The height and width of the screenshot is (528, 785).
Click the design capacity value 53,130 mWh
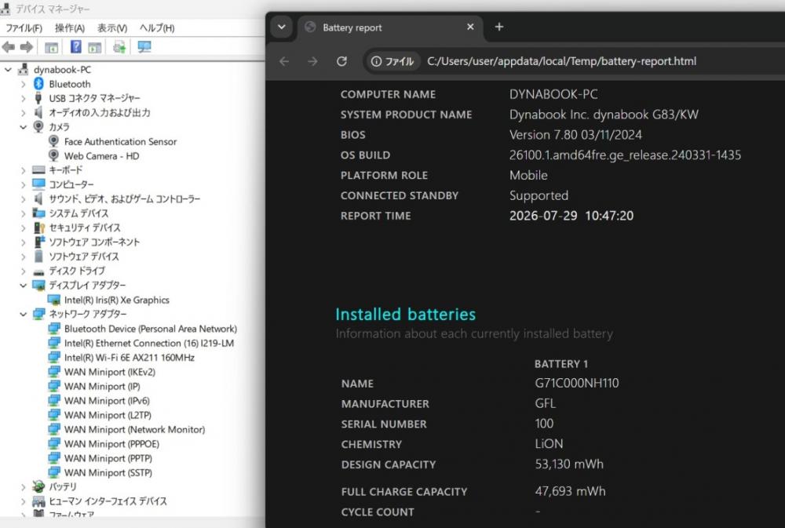[569, 464]
